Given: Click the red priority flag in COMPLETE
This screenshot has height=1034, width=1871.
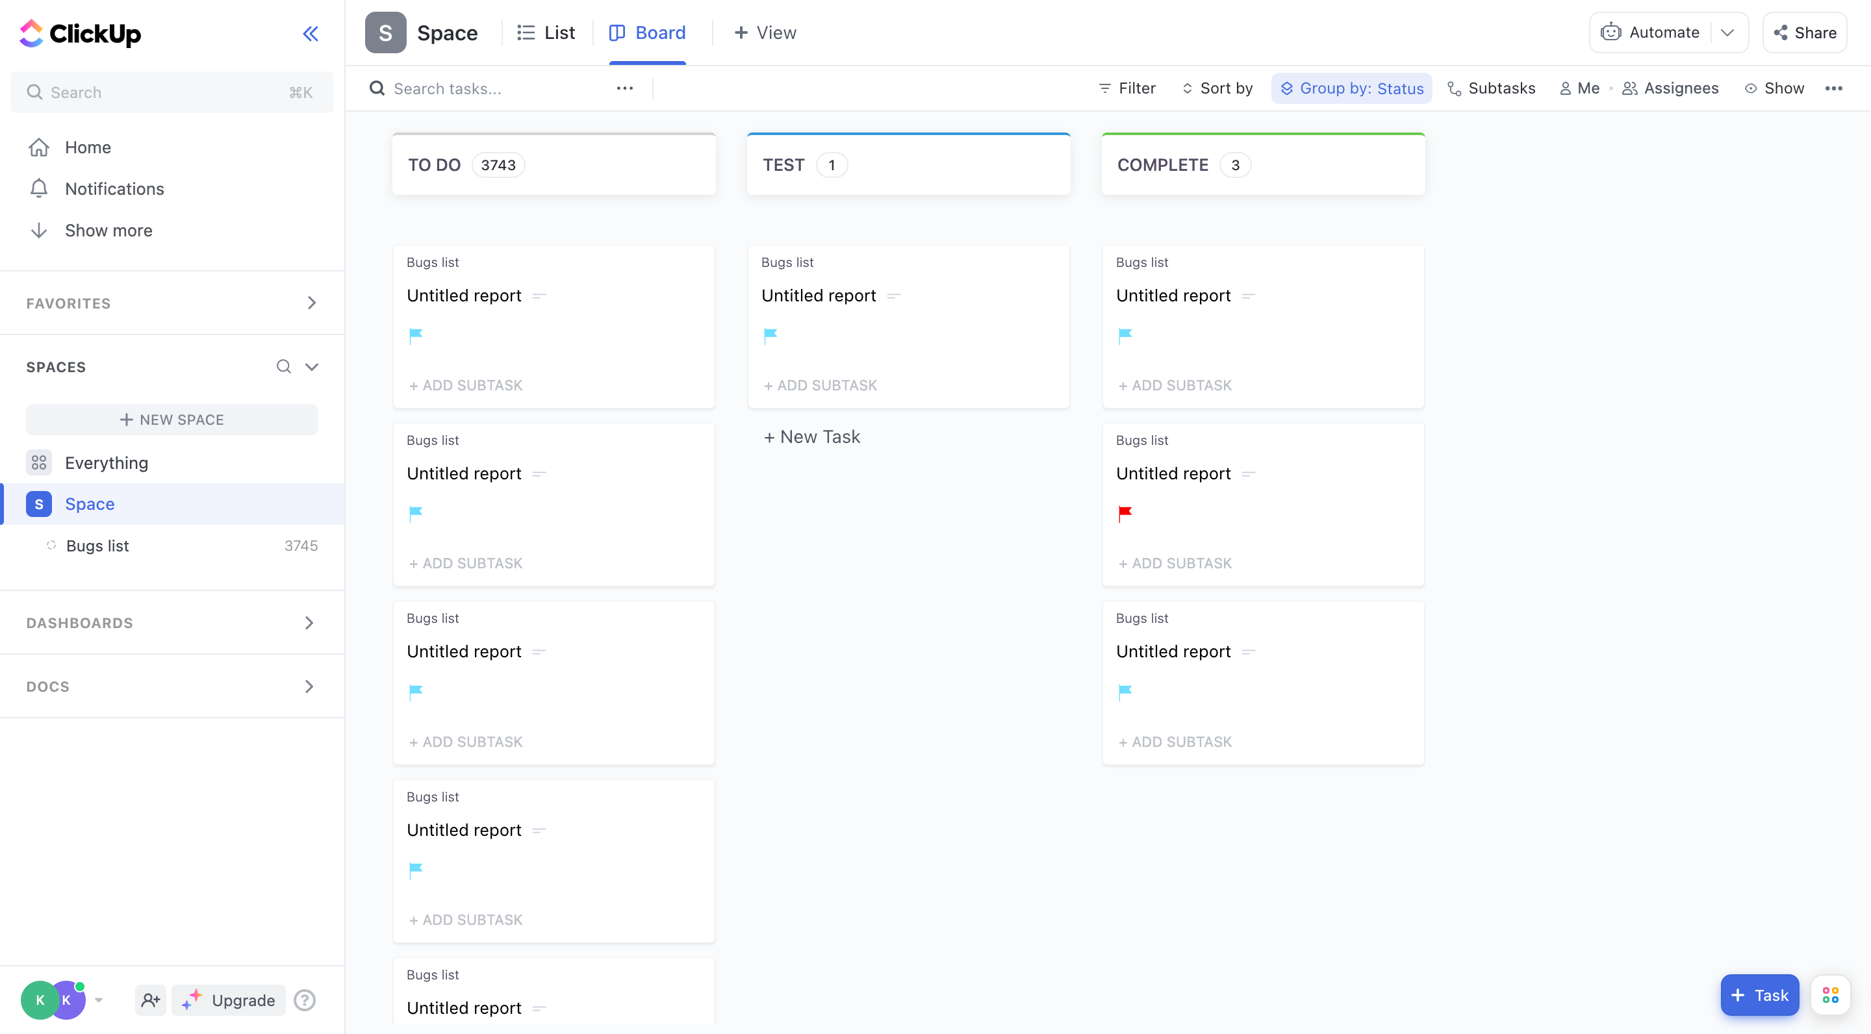Looking at the screenshot, I should pos(1125,513).
